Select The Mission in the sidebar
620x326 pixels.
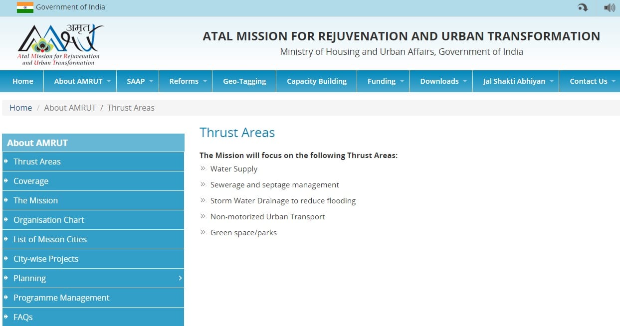click(x=93, y=200)
